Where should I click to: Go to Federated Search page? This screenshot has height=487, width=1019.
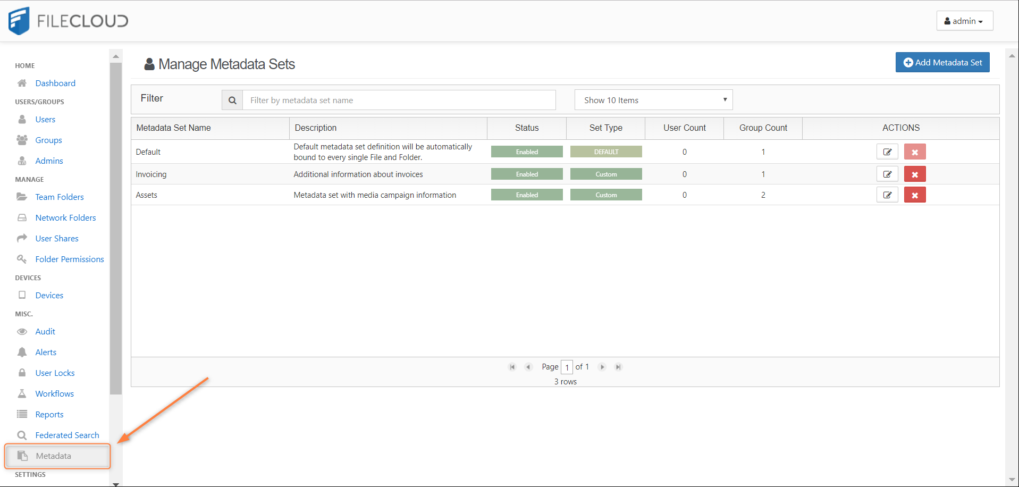click(x=67, y=435)
